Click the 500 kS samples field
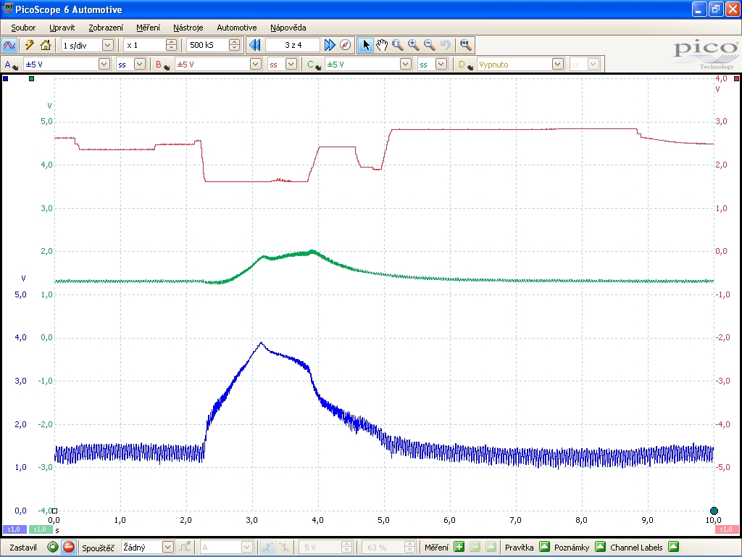This screenshot has height=557, width=742. tap(207, 45)
